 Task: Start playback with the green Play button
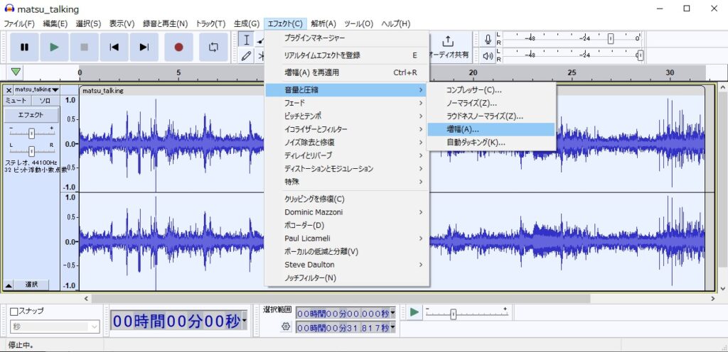(54, 47)
